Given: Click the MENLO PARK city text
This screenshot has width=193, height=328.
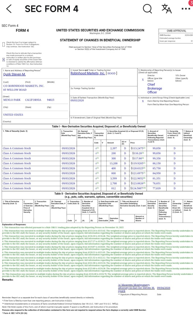Looking at the screenshot, I should coord(12,100).
